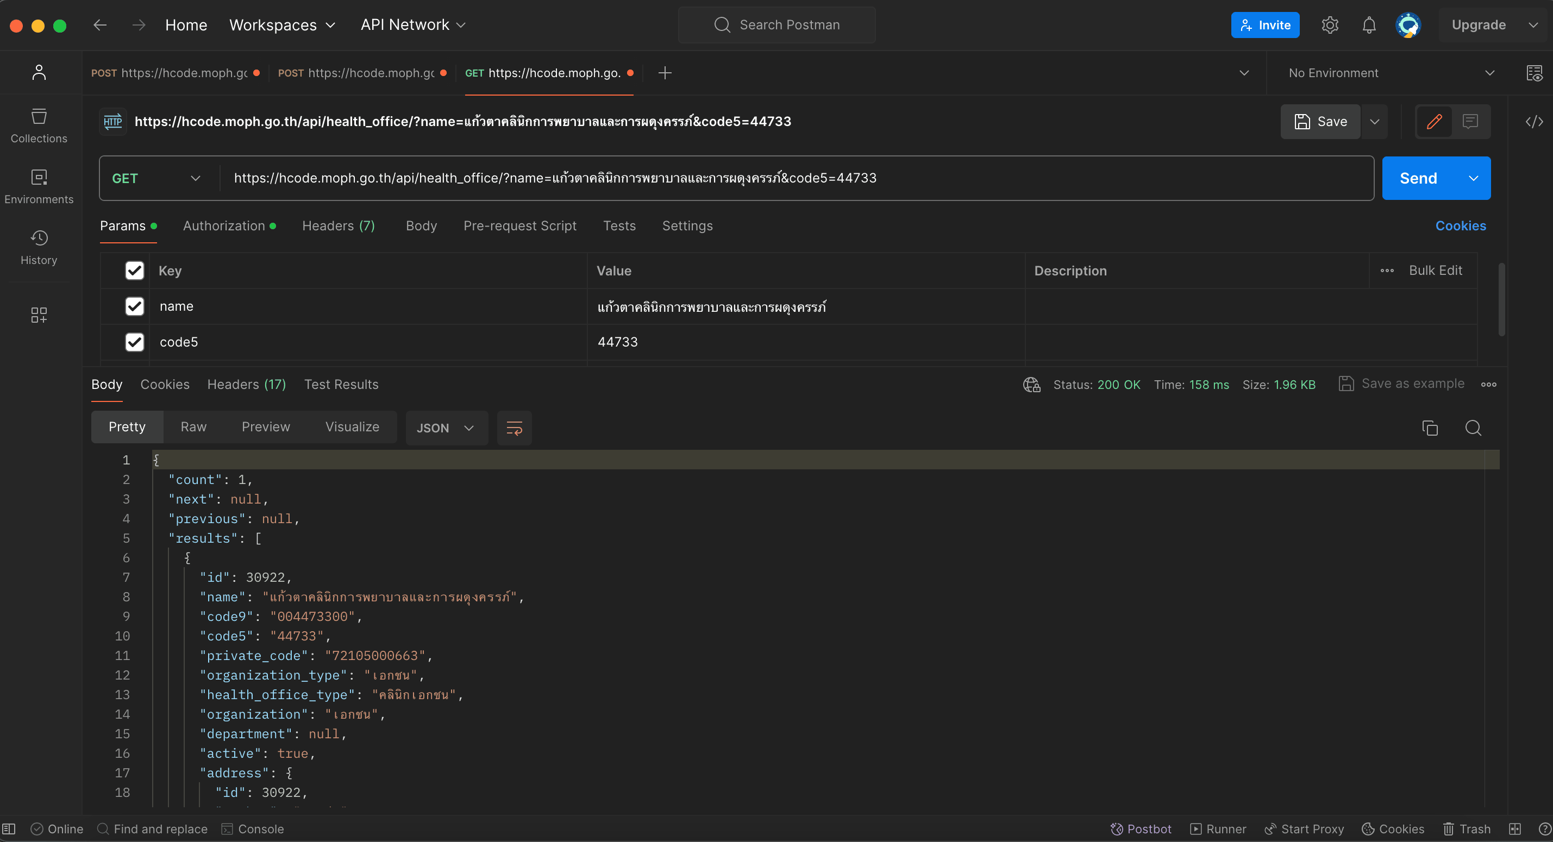The width and height of the screenshot is (1553, 842).
Task: Select the Raw response view tab
Action: (193, 427)
